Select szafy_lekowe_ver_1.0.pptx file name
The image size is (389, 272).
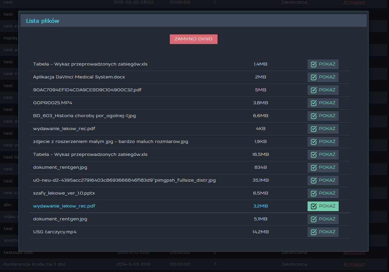pyautogui.click(x=64, y=193)
